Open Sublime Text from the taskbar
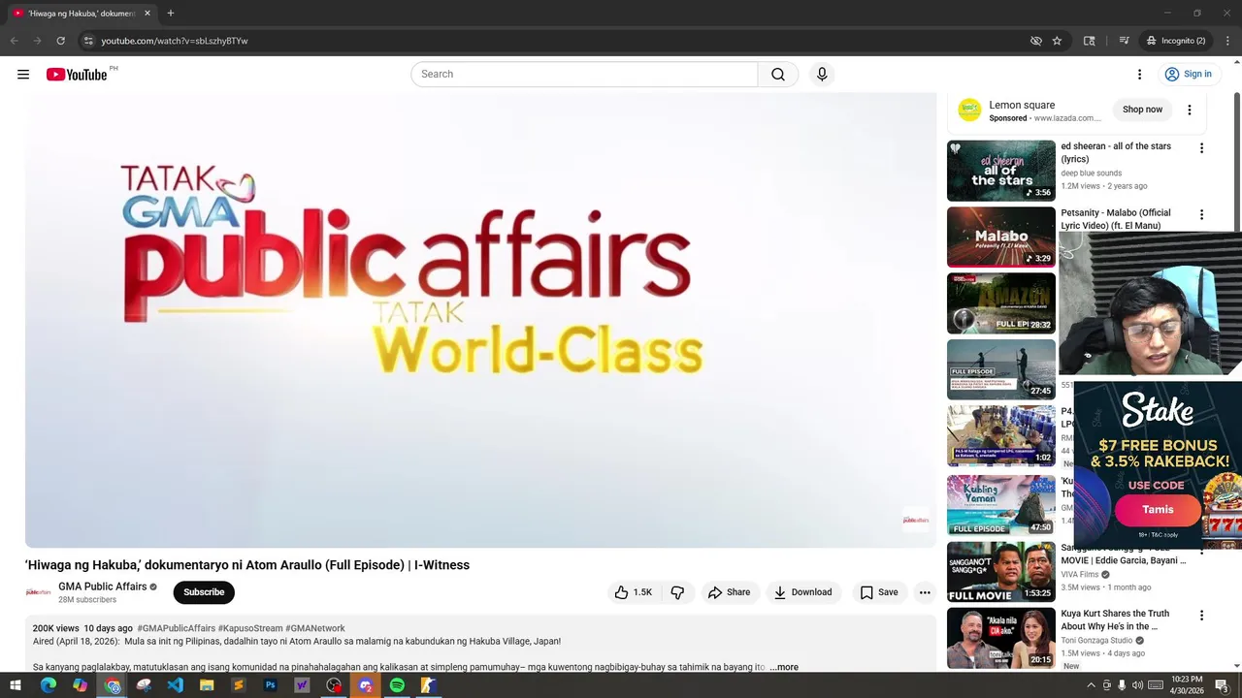 tap(239, 685)
